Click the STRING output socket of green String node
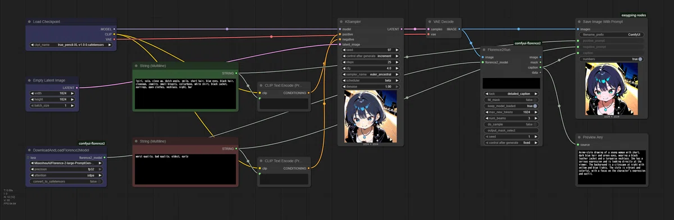 tap(237, 73)
